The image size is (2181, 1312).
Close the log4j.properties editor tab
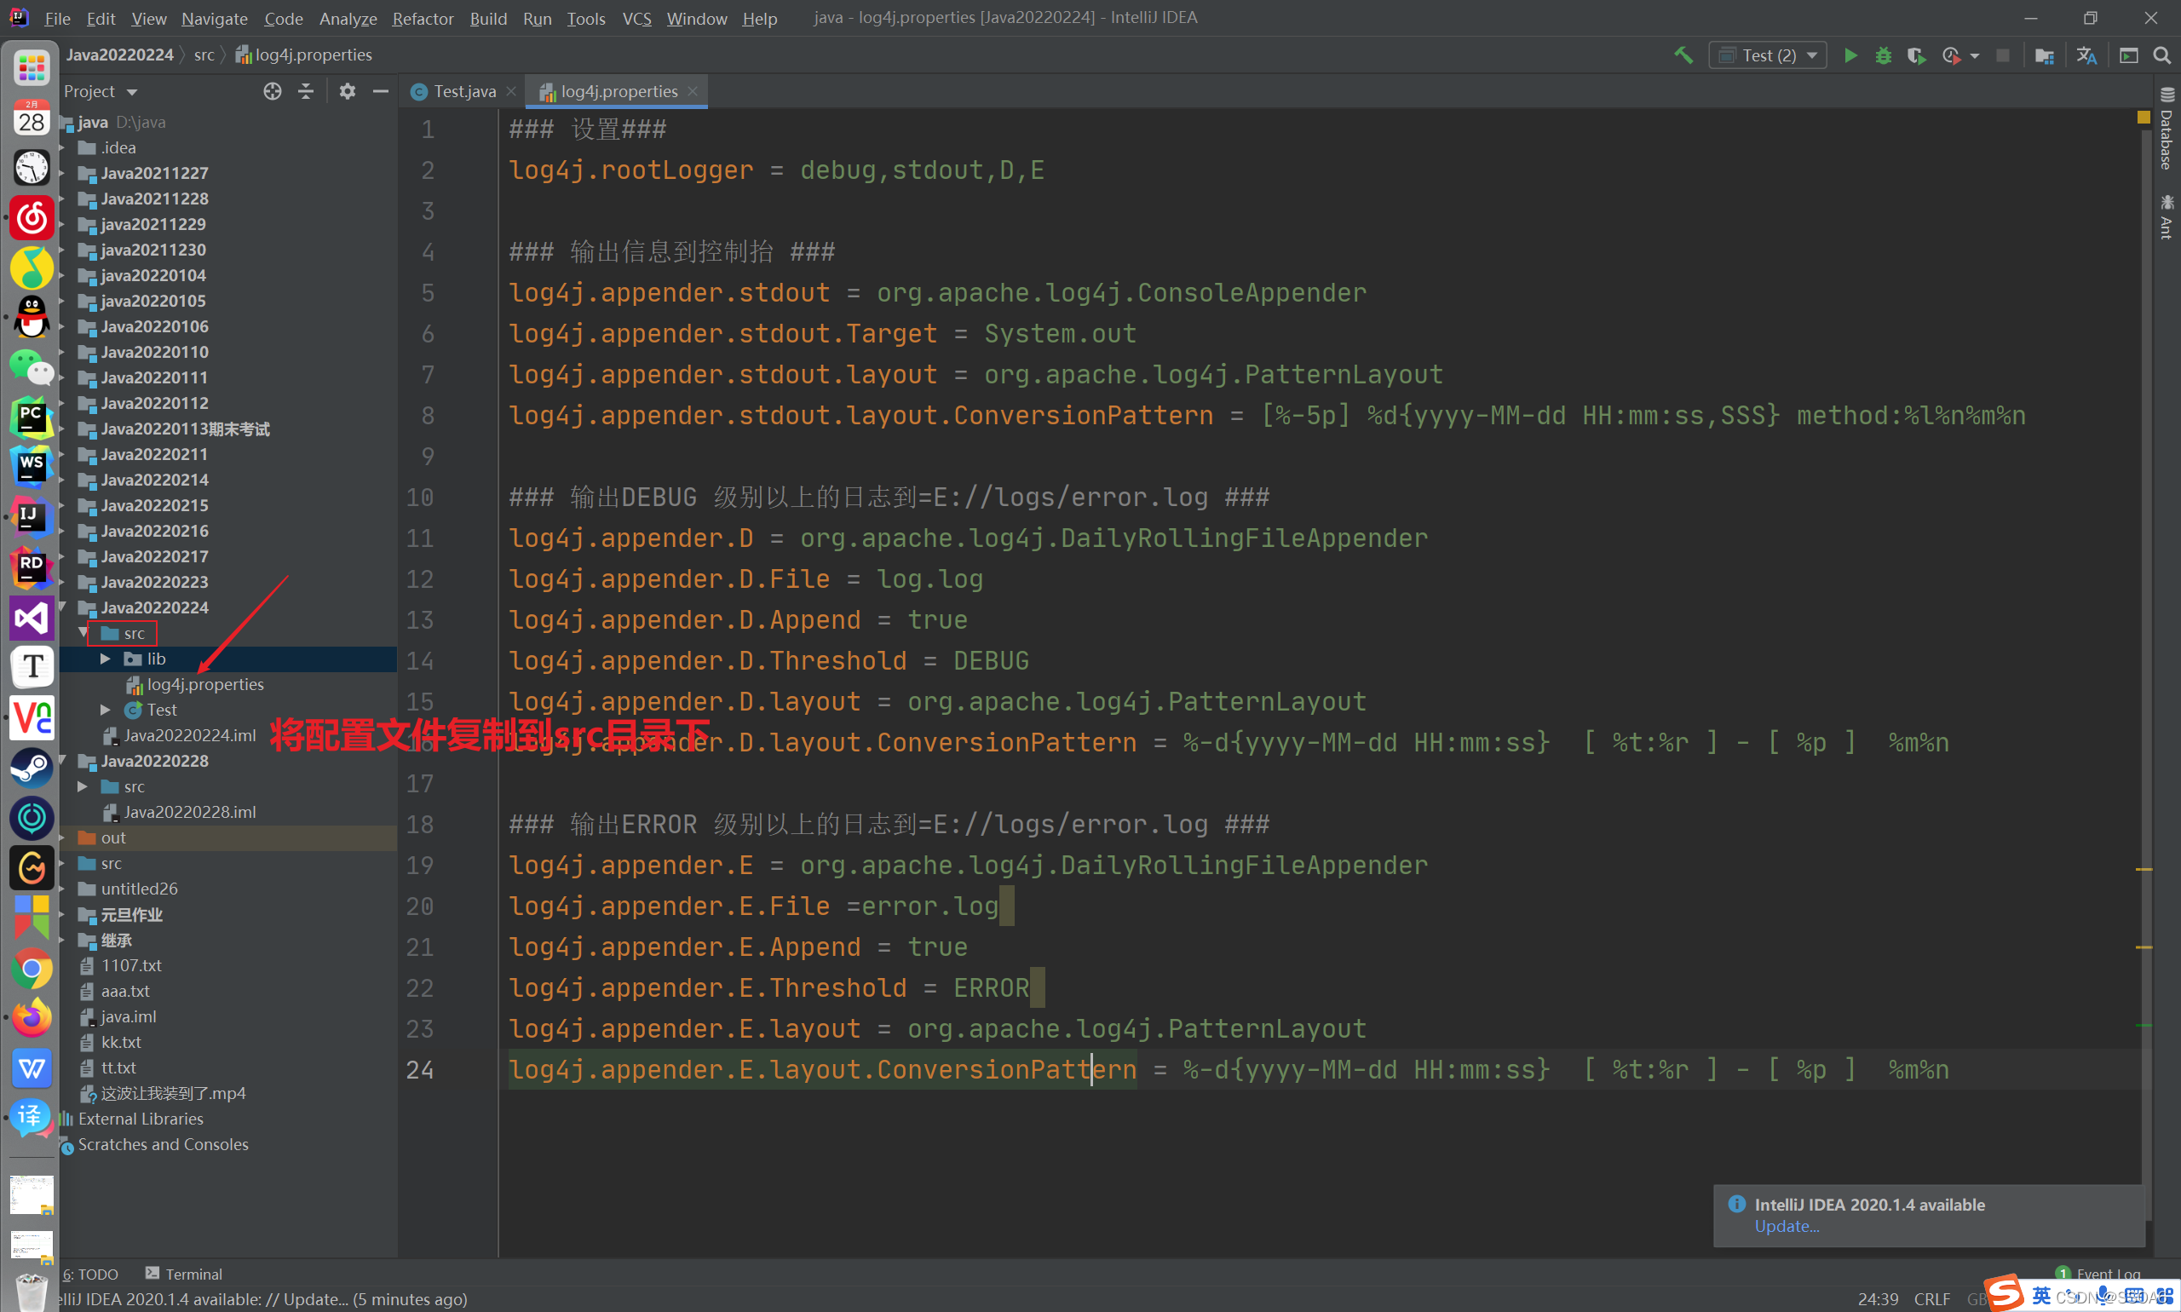tap(693, 91)
